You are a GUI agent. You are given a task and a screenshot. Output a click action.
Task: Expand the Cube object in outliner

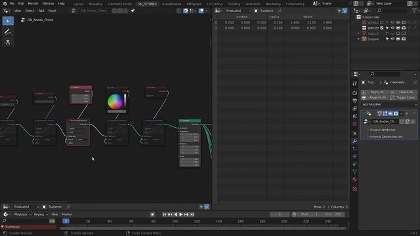(x=359, y=33)
